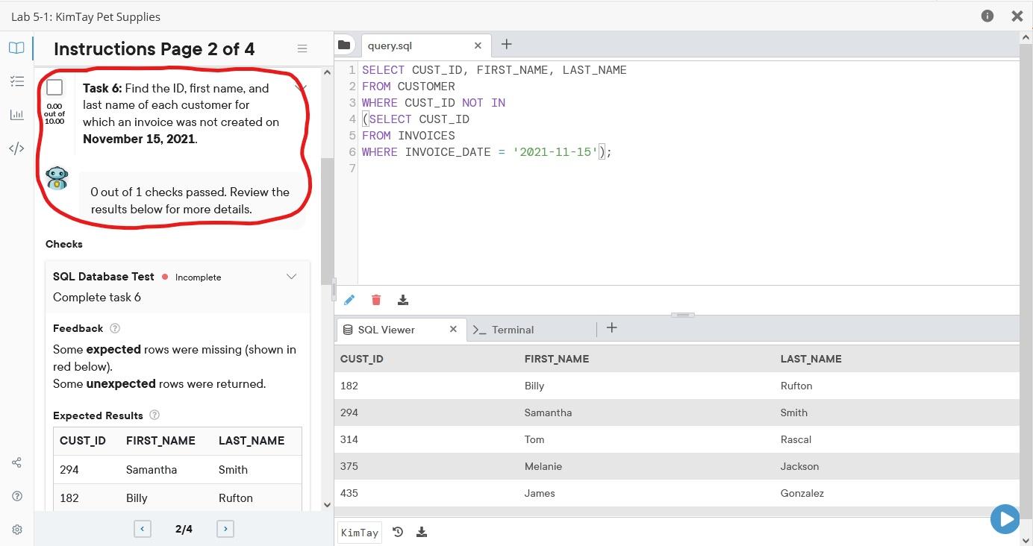Click the history icon next to KimTay

pos(397,532)
